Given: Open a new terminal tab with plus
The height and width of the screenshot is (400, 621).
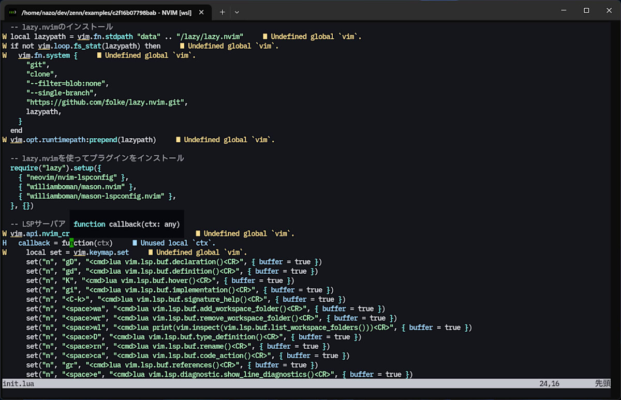Looking at the screenshot, I should pyautogui.click(x=223, y=11).
